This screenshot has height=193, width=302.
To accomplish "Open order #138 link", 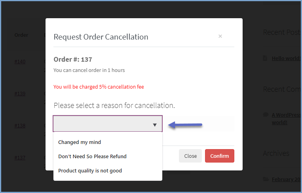I will tap(20, 126).
